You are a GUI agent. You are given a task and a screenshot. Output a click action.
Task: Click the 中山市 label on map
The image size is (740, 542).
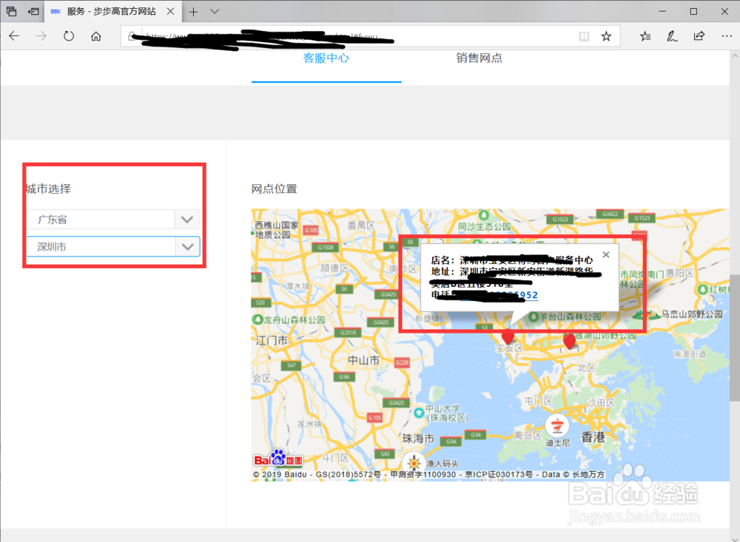363,360
